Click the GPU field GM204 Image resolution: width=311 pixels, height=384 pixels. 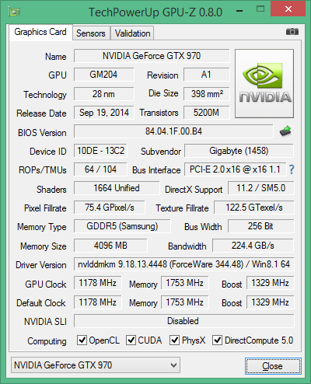point(103,75)
